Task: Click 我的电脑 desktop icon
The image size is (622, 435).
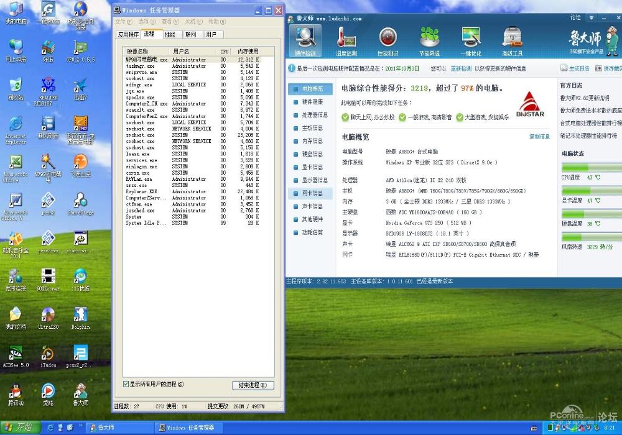Action: (16, 12)
